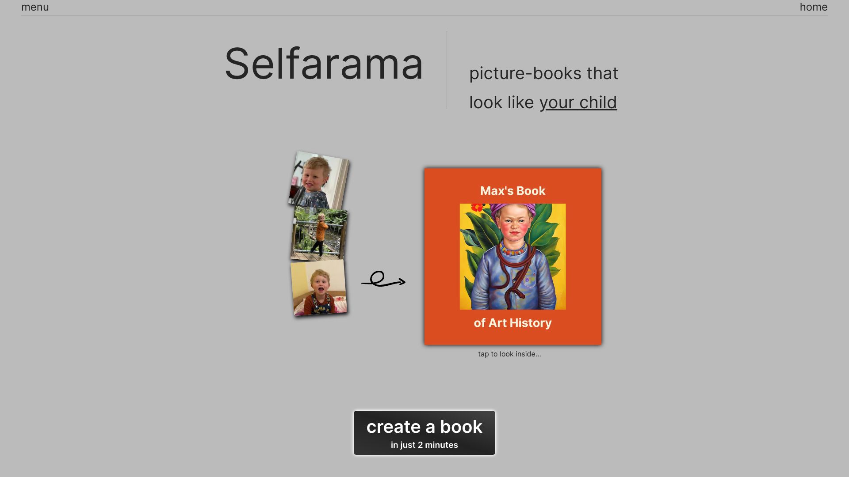The image size is (849, 477).
Task: Open the painted portrait on book cover
Action: point(512,265)
